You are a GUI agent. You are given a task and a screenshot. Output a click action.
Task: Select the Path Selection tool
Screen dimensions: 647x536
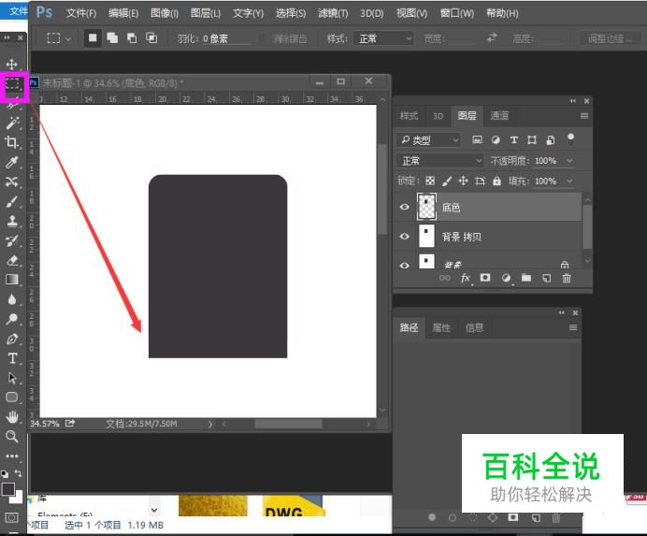(x=12, y=378)
